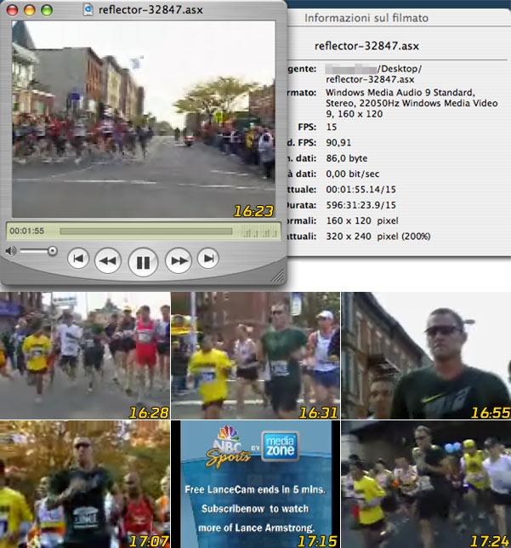Click the reflector-32847.asx document icon in title bar

[88, 9]
